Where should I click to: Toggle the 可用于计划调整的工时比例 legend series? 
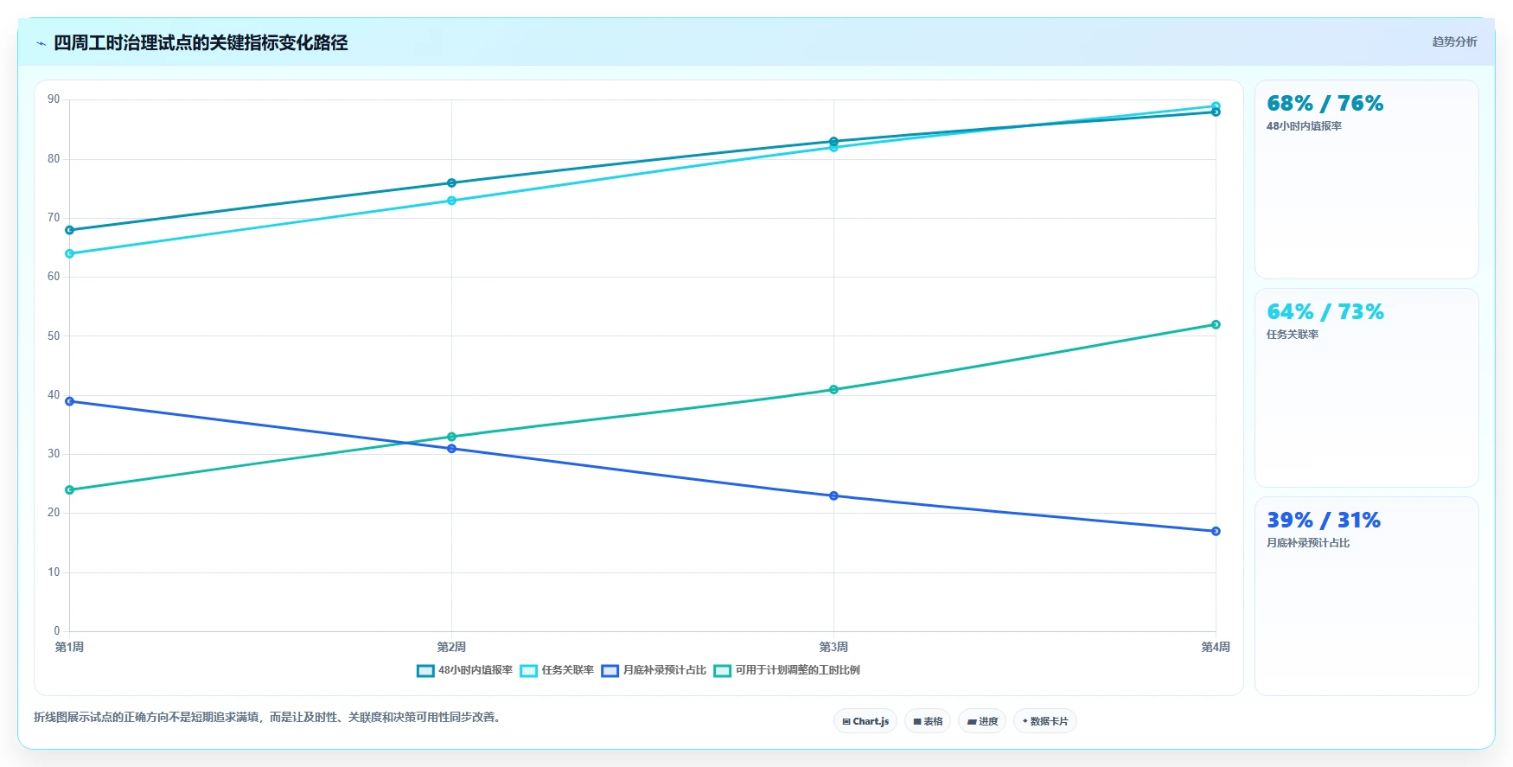(787, 670)
